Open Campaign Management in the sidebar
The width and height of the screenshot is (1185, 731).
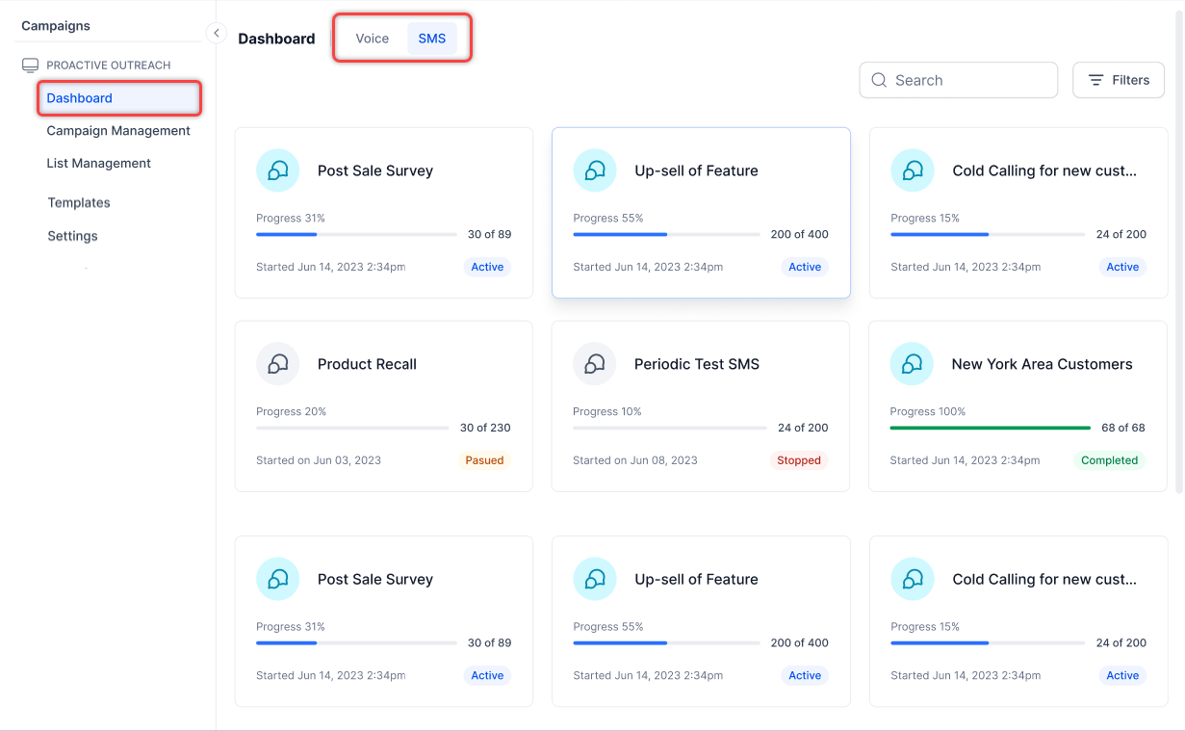point(118,131)
